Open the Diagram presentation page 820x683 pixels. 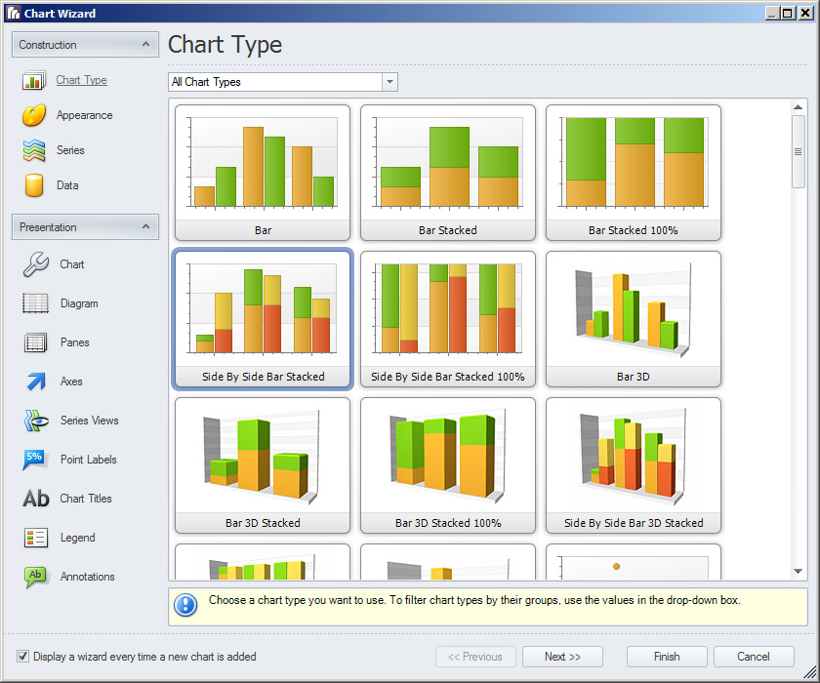point(79,303)
